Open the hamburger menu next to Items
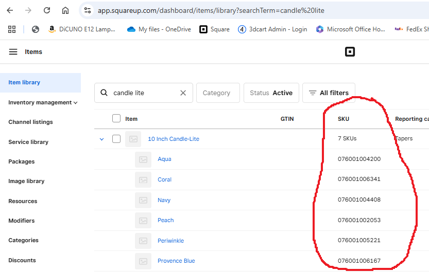This screenshot has width=429, height=272. (13, 52)
